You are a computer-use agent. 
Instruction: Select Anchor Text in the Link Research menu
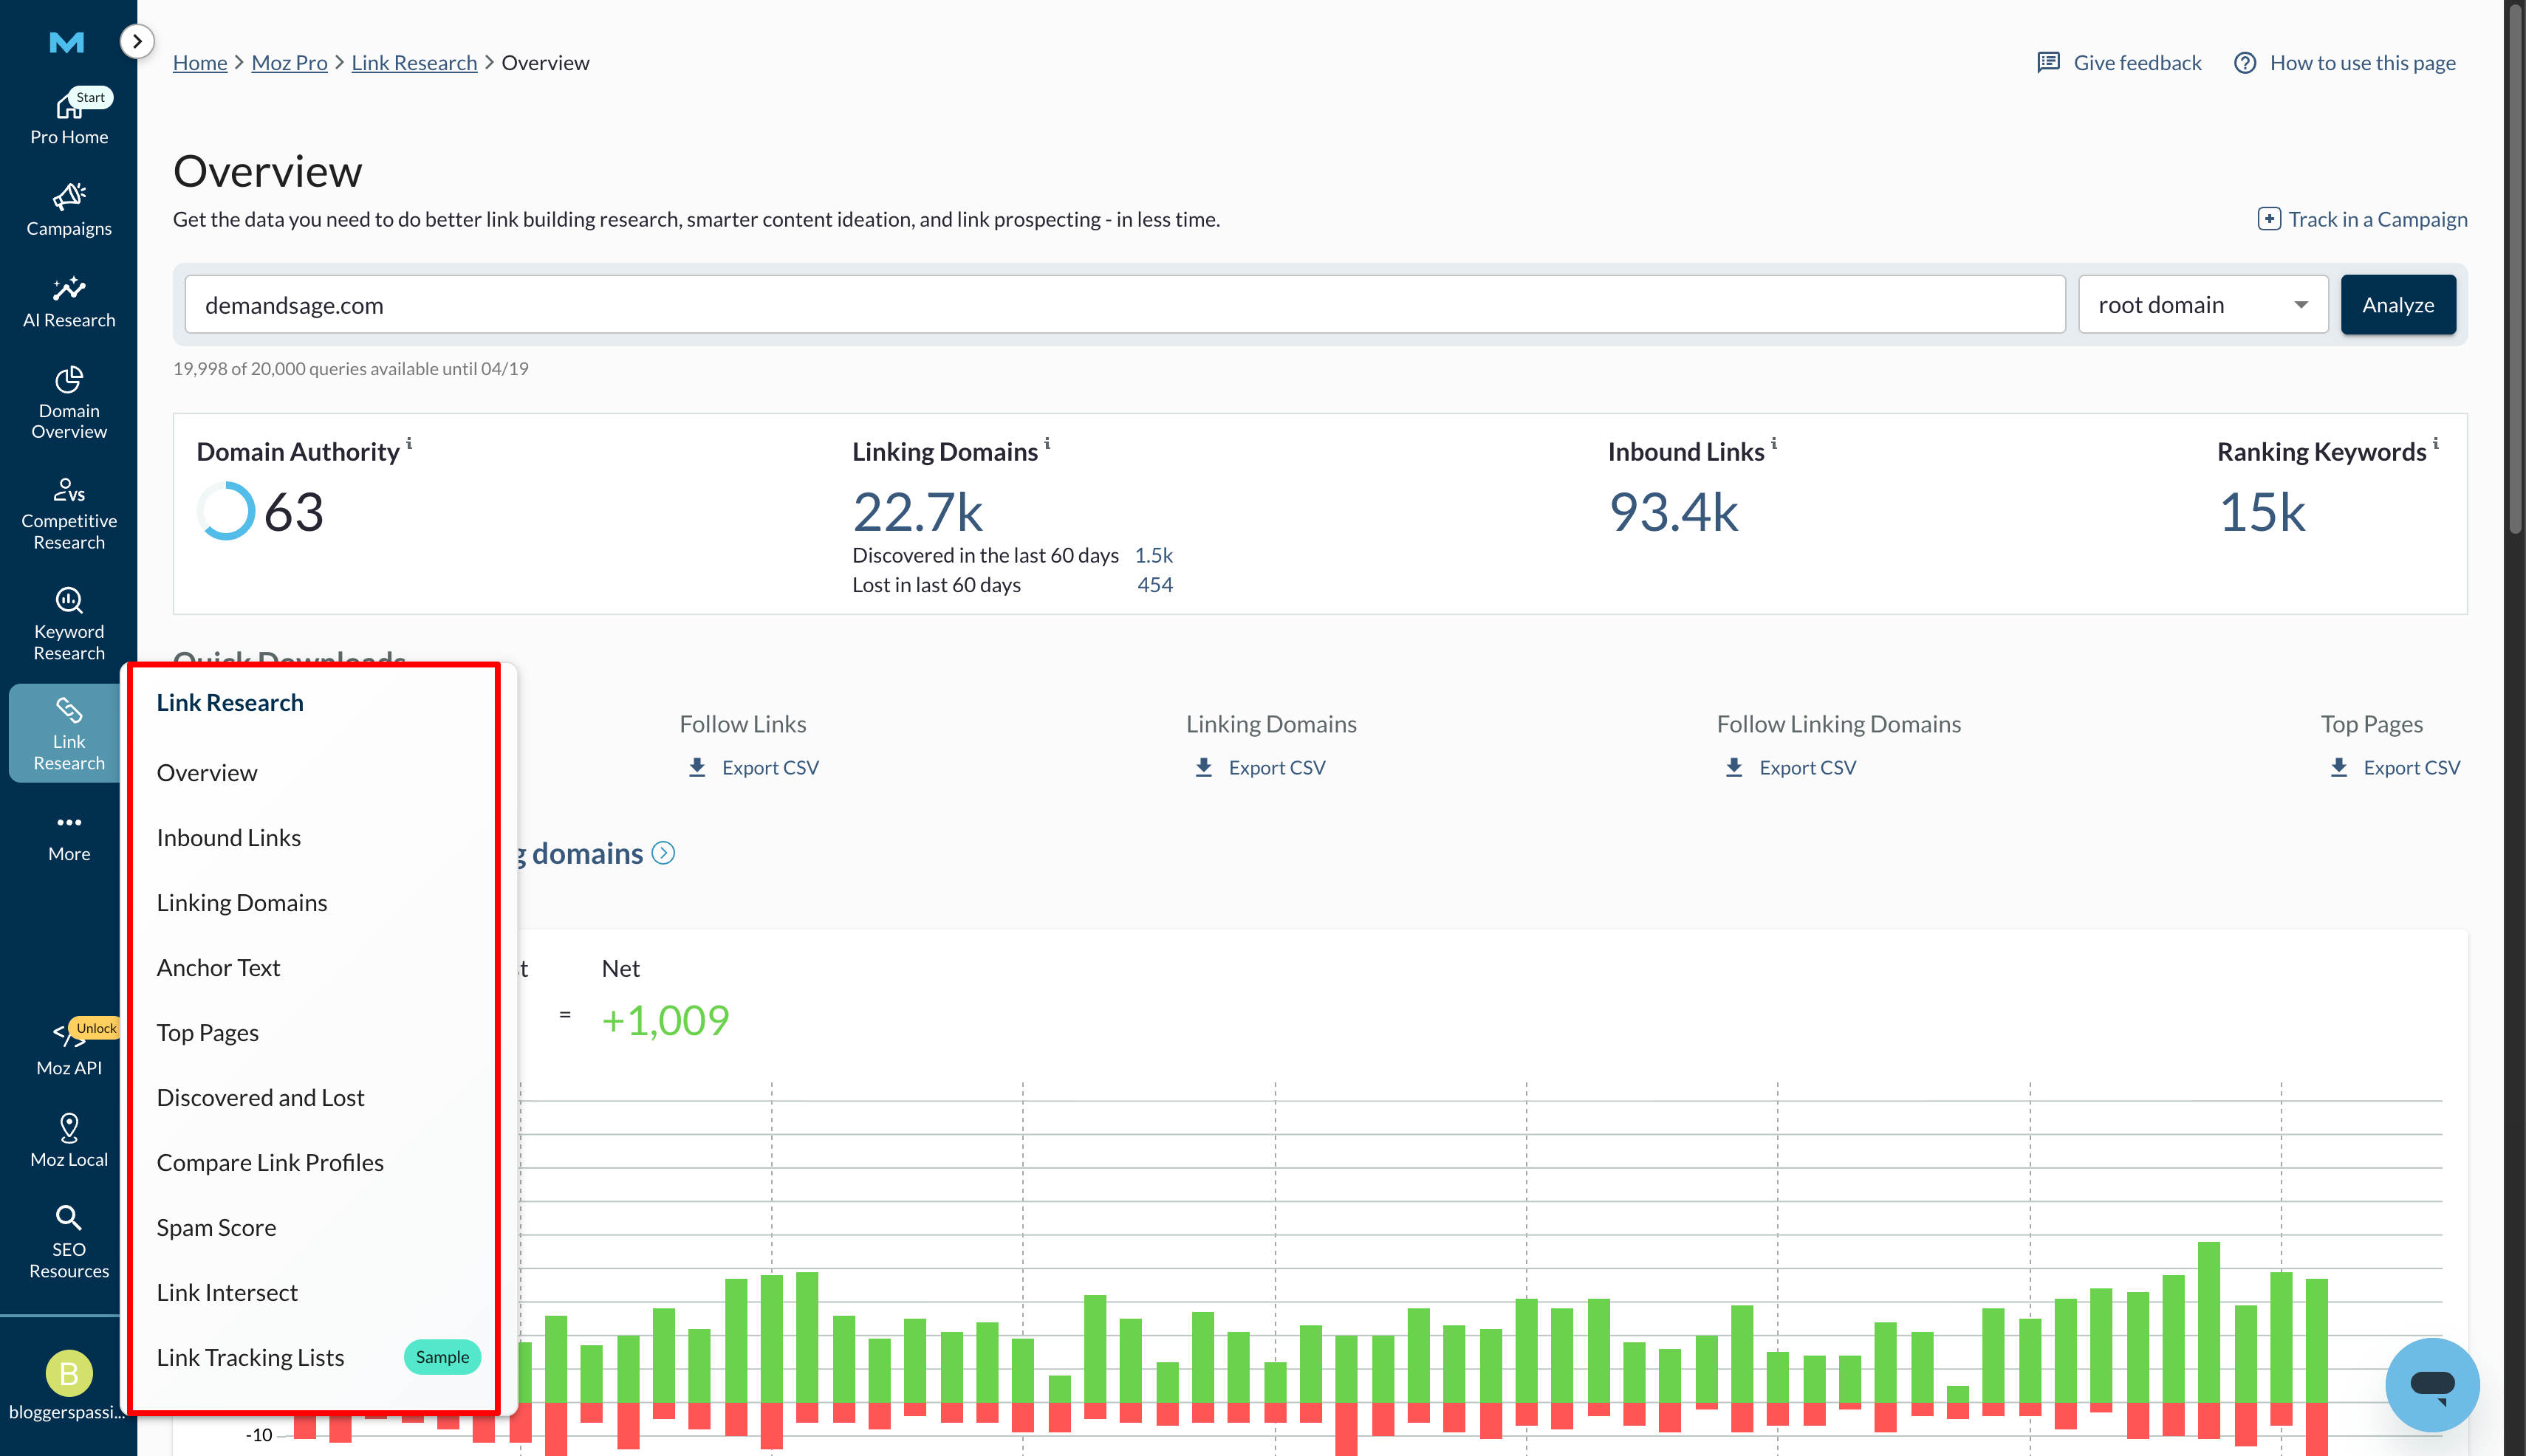218,967
